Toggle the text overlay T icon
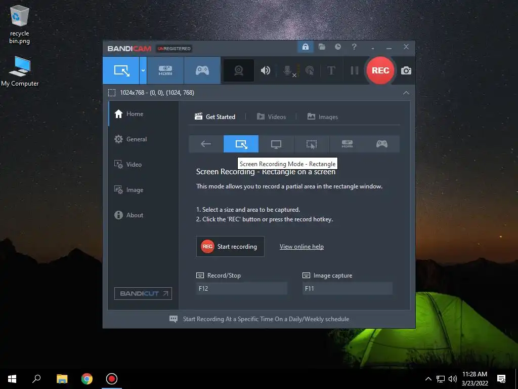This screenshot has height=389, width=518. 331,70
